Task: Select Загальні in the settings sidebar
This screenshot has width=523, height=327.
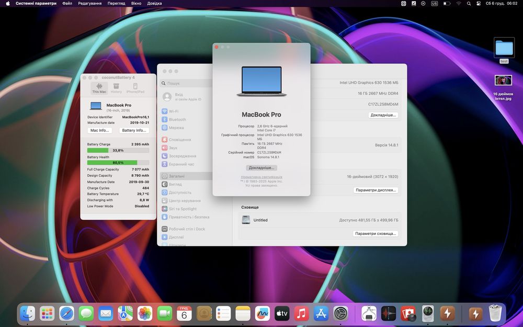Action: pos(186,176)
